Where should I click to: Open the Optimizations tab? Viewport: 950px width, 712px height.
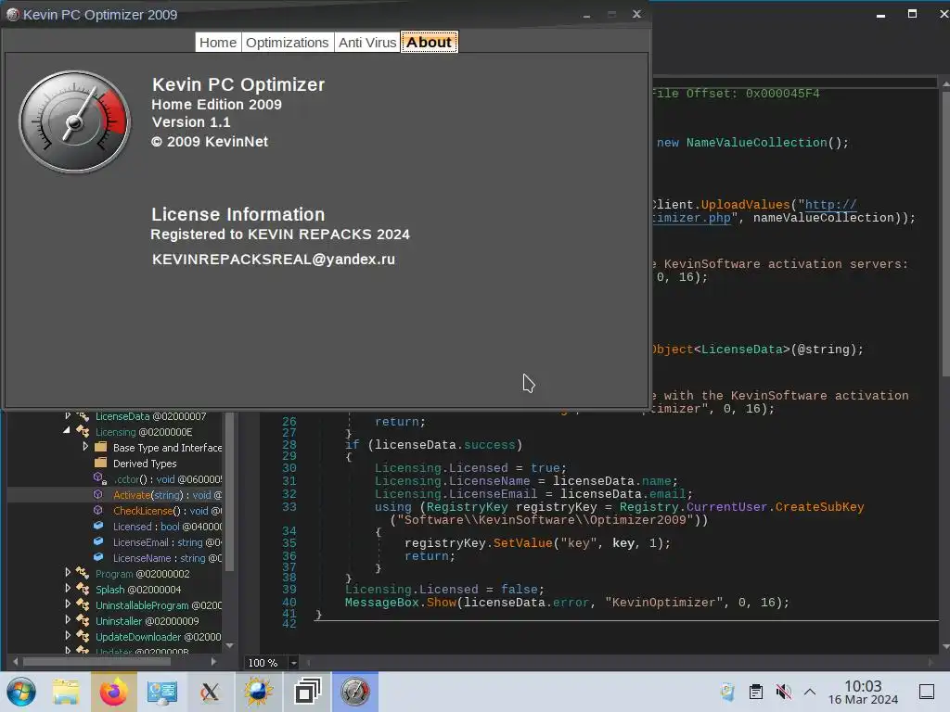click(x=288, y=43)
